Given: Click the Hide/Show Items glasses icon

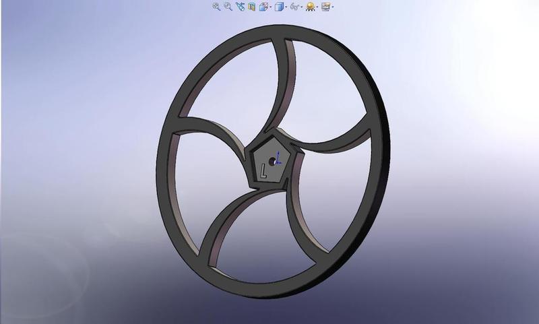Looking at the screenshot, I should (294, 7).
